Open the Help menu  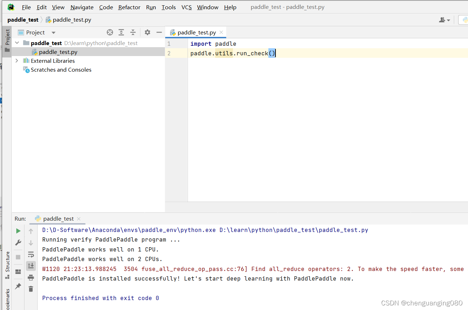coord(230,7)
